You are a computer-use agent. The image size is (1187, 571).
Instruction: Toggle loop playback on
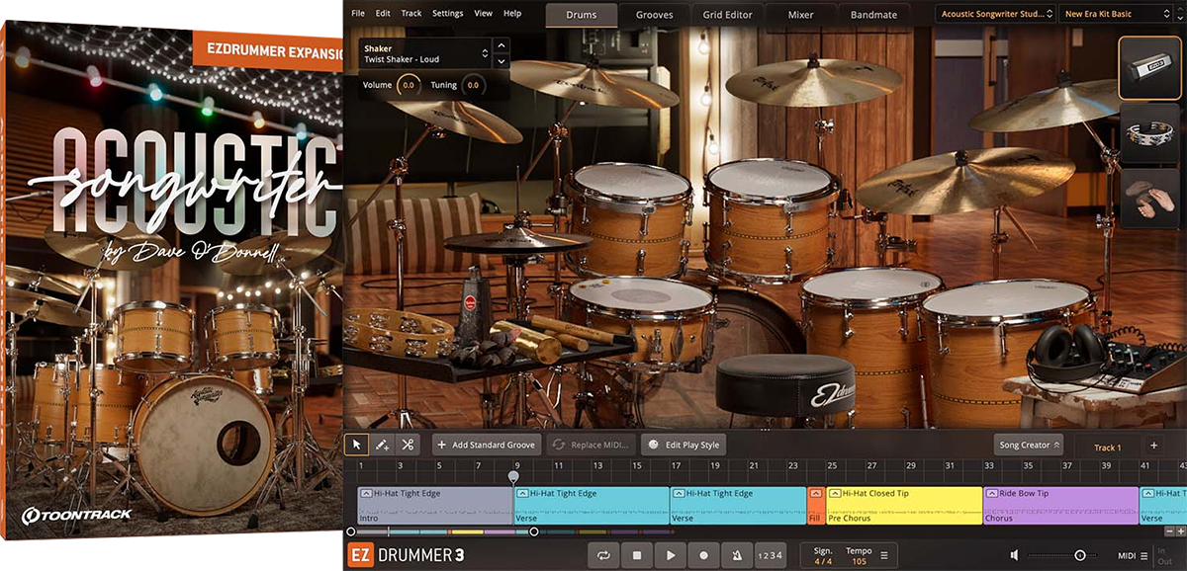click(603, 555)
